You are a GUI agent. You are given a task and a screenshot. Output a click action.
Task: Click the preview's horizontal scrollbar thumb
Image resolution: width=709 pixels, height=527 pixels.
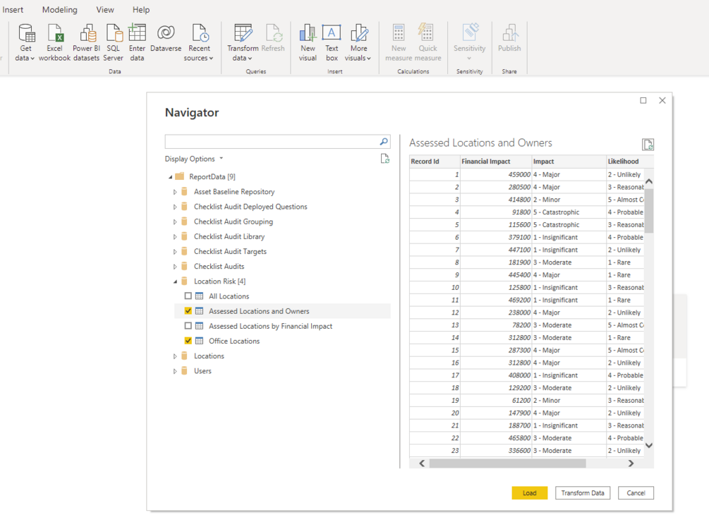(507, 464)
